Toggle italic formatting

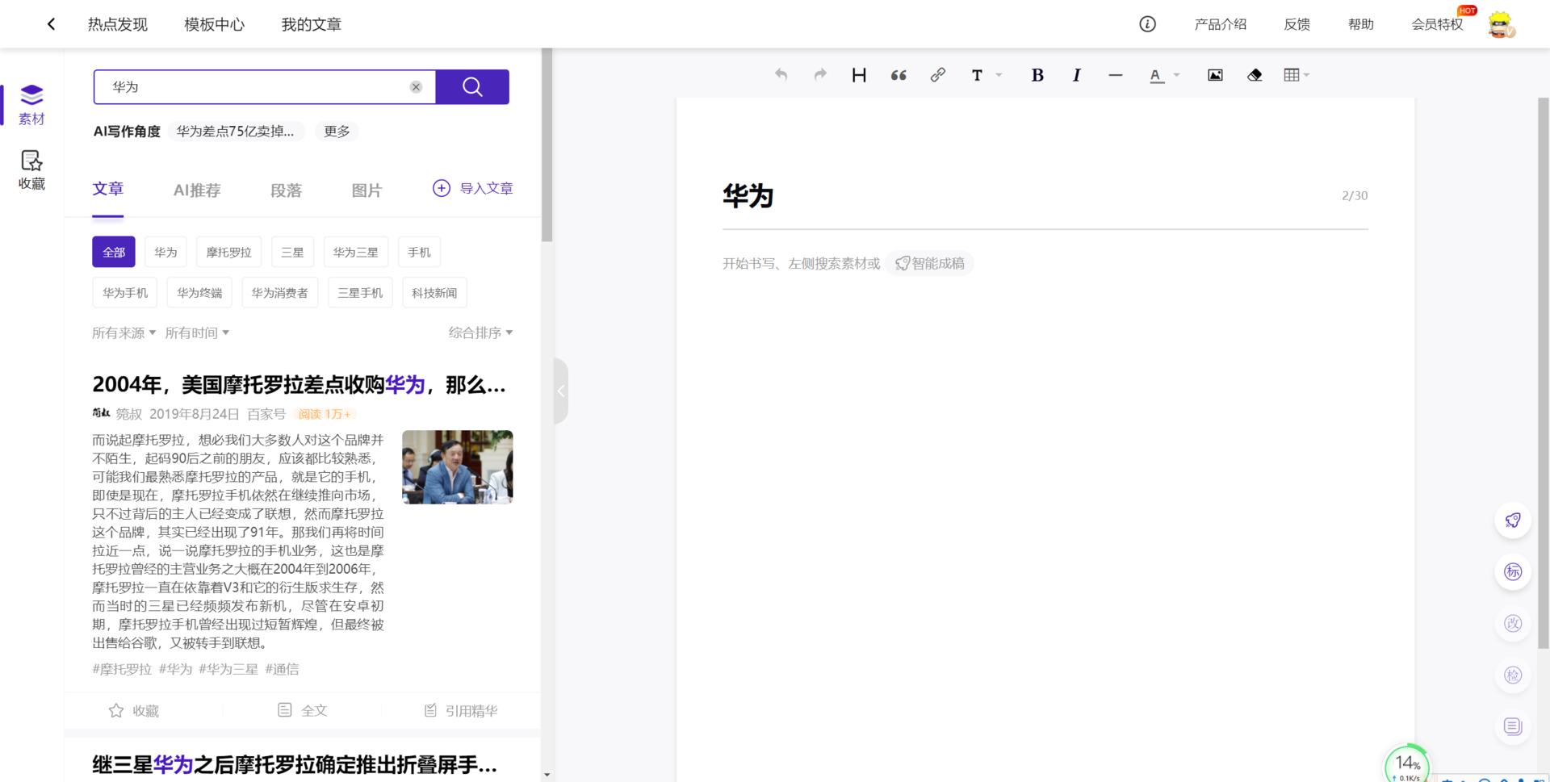point(1076,75)
